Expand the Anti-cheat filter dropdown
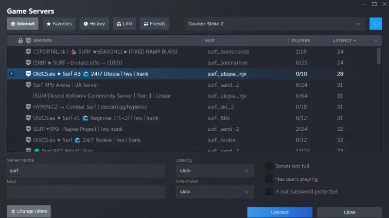The width and height of the screenshot is (389, 218). click(214, 192)
